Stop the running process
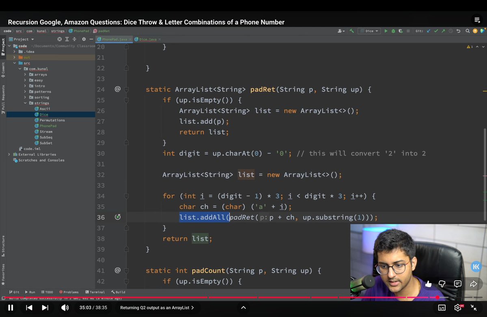 408,31
